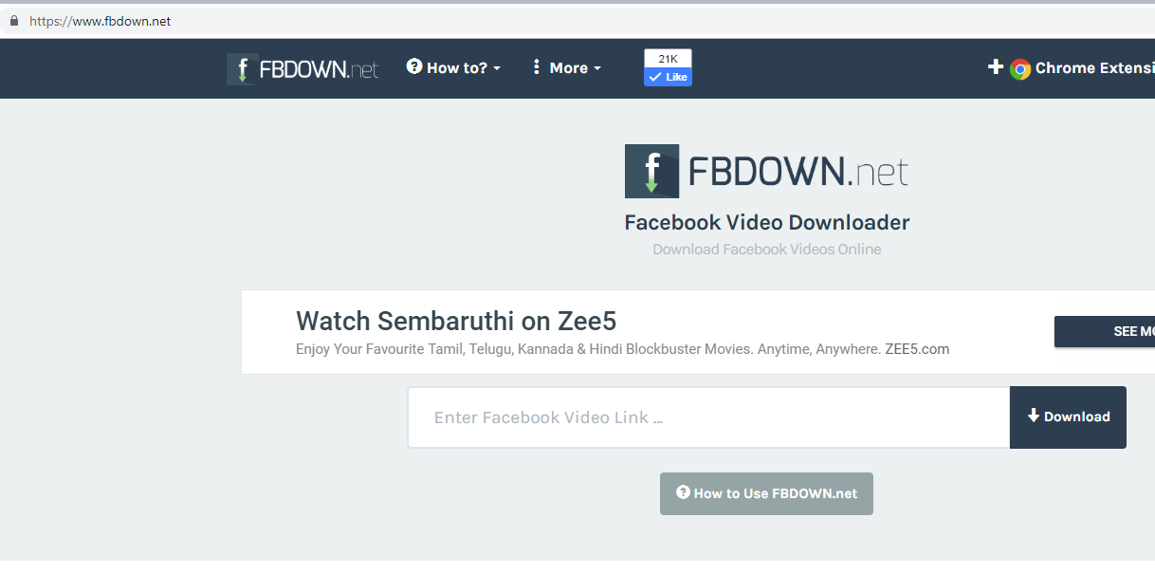Open the How to? menu

pyautogui.click(x=454, y=67)
